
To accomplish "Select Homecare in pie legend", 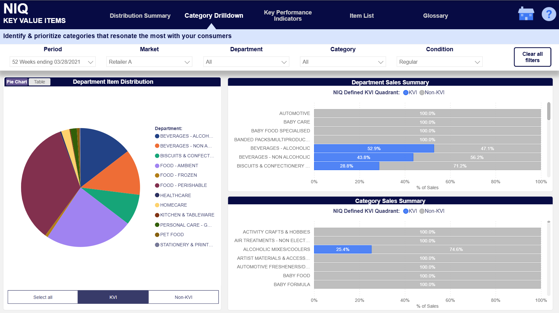I will coord(171,205).
